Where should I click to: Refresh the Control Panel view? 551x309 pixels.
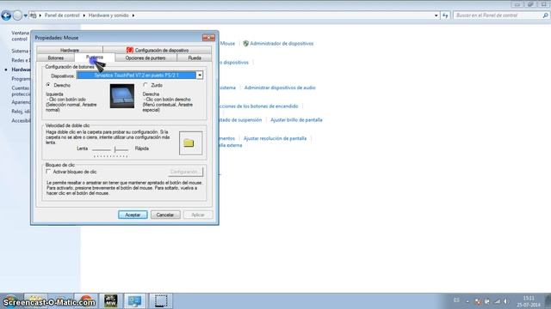445,15
